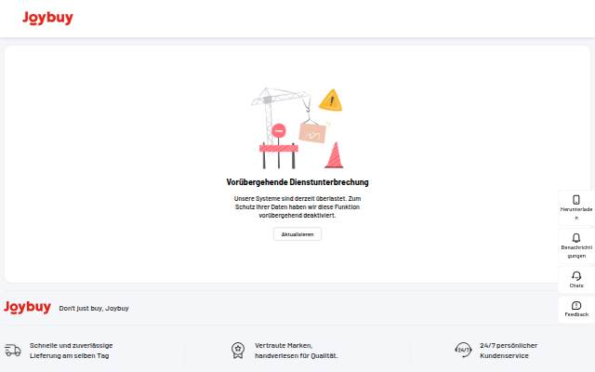Click the 'Don't just buy, Joybuy' slogan
This screenshot has width=595, height=372.
tap(94, 308)
